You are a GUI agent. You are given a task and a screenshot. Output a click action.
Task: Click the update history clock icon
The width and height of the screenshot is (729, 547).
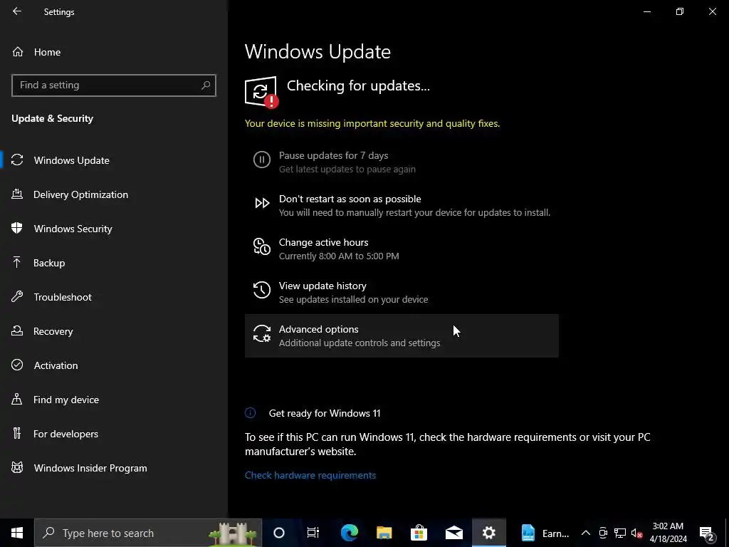click(262, 290)
